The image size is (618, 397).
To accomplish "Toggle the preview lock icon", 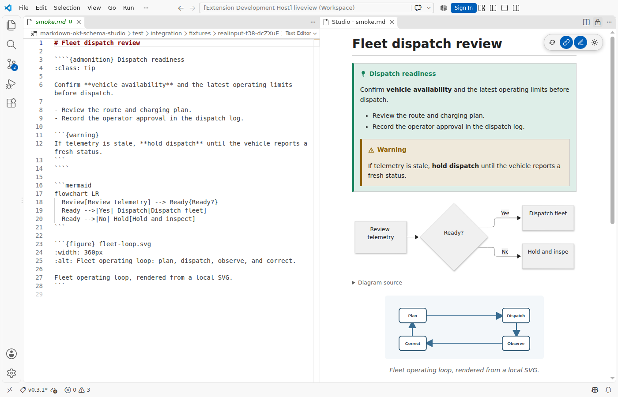I will [598, 22].
